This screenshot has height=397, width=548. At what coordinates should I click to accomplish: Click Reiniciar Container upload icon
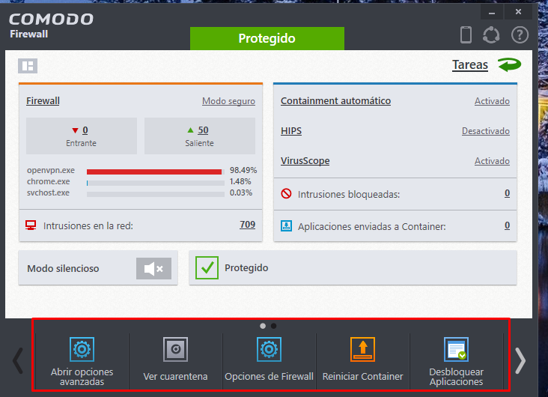pyautogui.click(x=362, y=349)
